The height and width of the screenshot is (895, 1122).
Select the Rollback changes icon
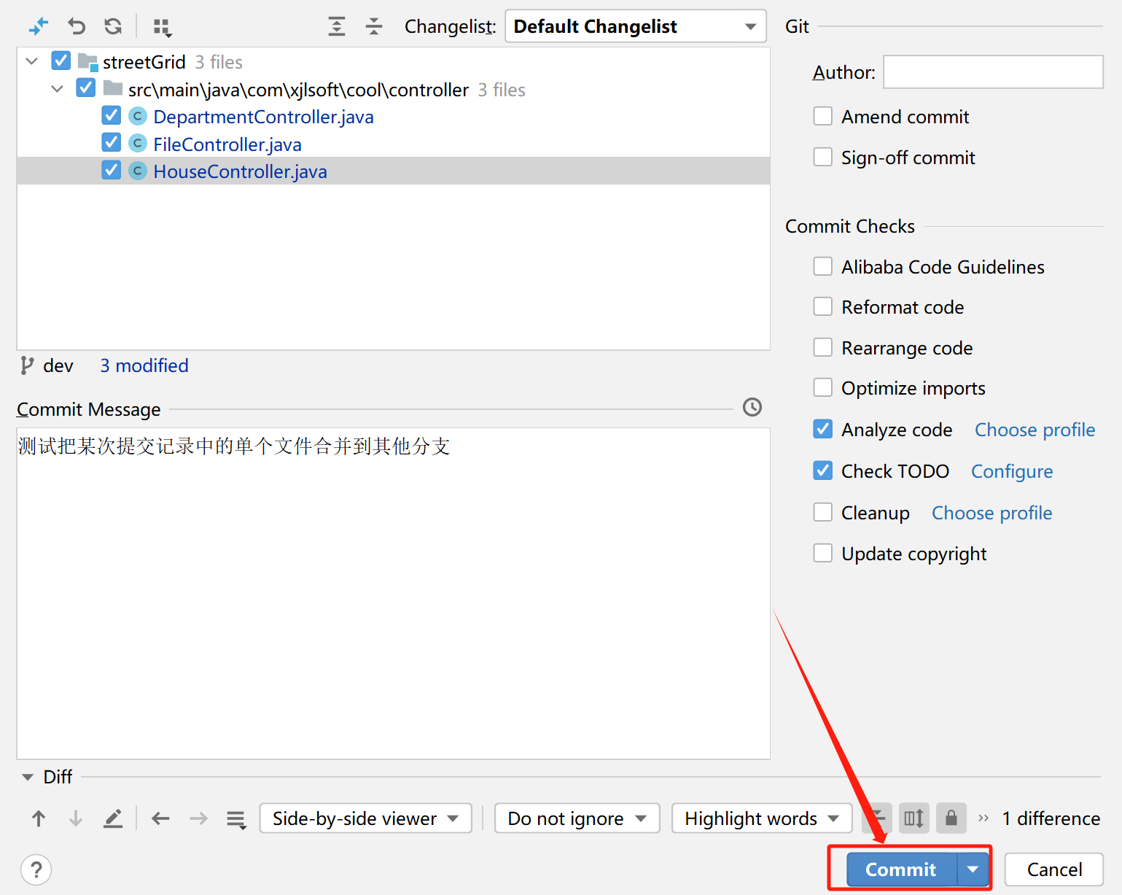coord(76,26)
